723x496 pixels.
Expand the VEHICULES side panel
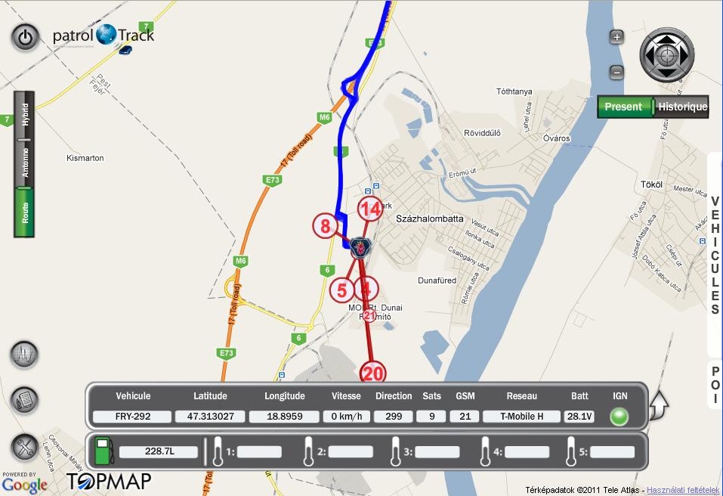[x=715, y=256]
